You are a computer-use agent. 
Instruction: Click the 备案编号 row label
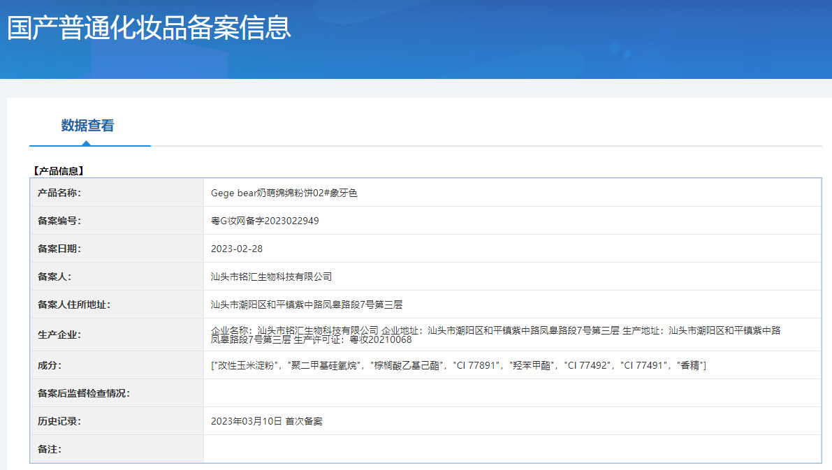click(59, 221)
